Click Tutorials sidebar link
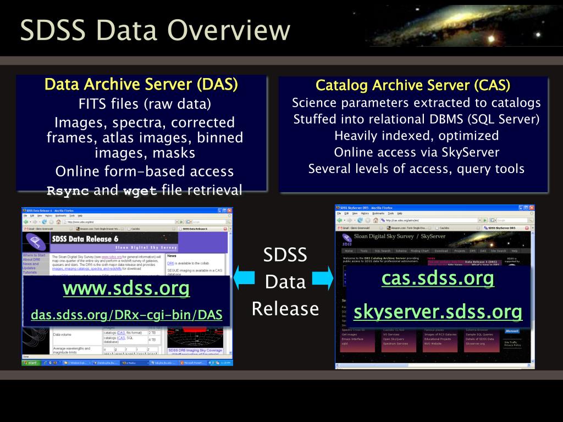563x422 pixels. click(x=30, y=273)
